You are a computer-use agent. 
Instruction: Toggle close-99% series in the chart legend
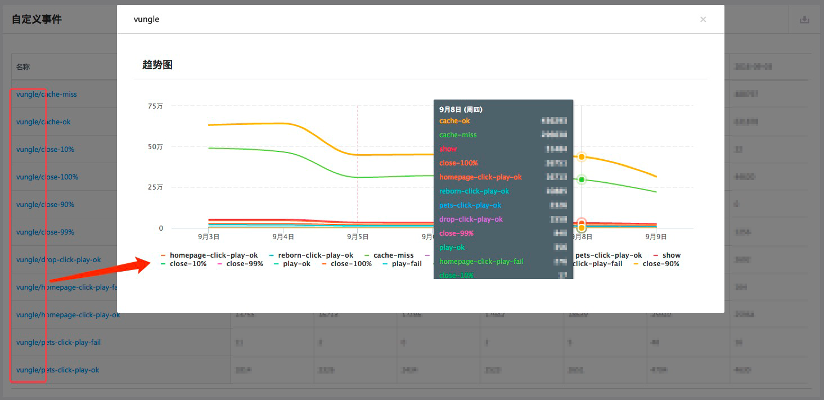240,264
